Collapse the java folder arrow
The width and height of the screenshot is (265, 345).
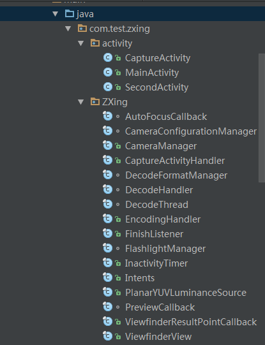(x=56, y=14)
